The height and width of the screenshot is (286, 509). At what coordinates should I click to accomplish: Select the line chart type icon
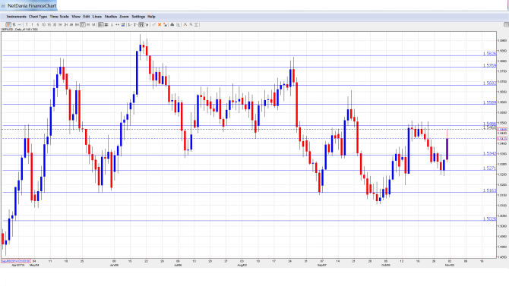[20, 24]
